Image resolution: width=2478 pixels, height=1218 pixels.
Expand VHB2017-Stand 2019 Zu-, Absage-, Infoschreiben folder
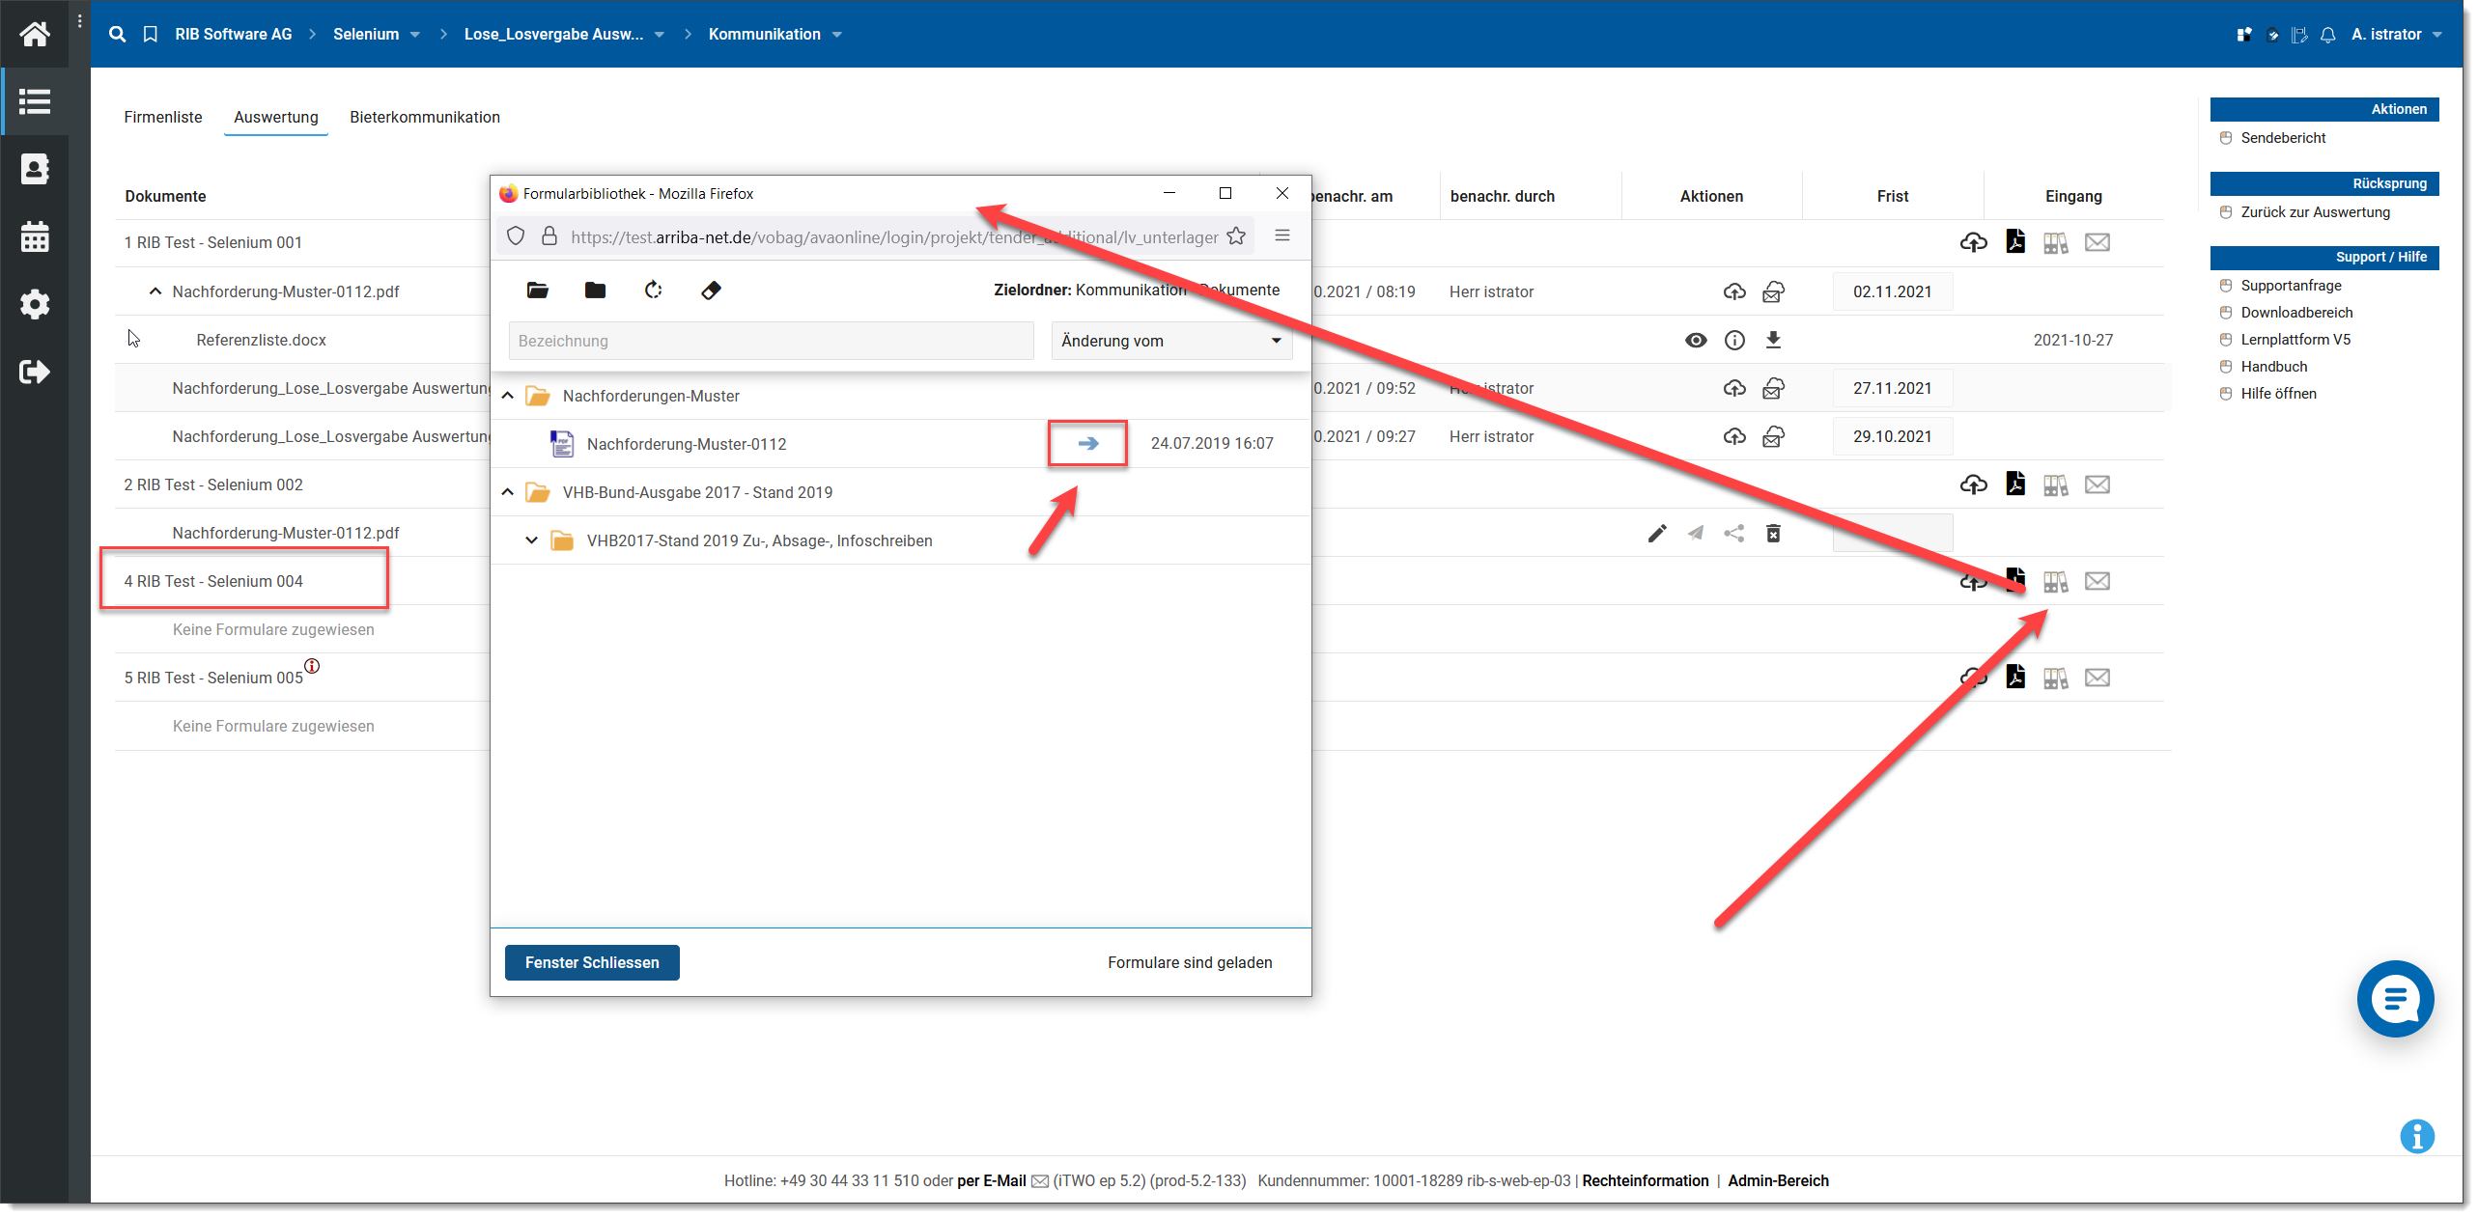click(x=531, y=540)
